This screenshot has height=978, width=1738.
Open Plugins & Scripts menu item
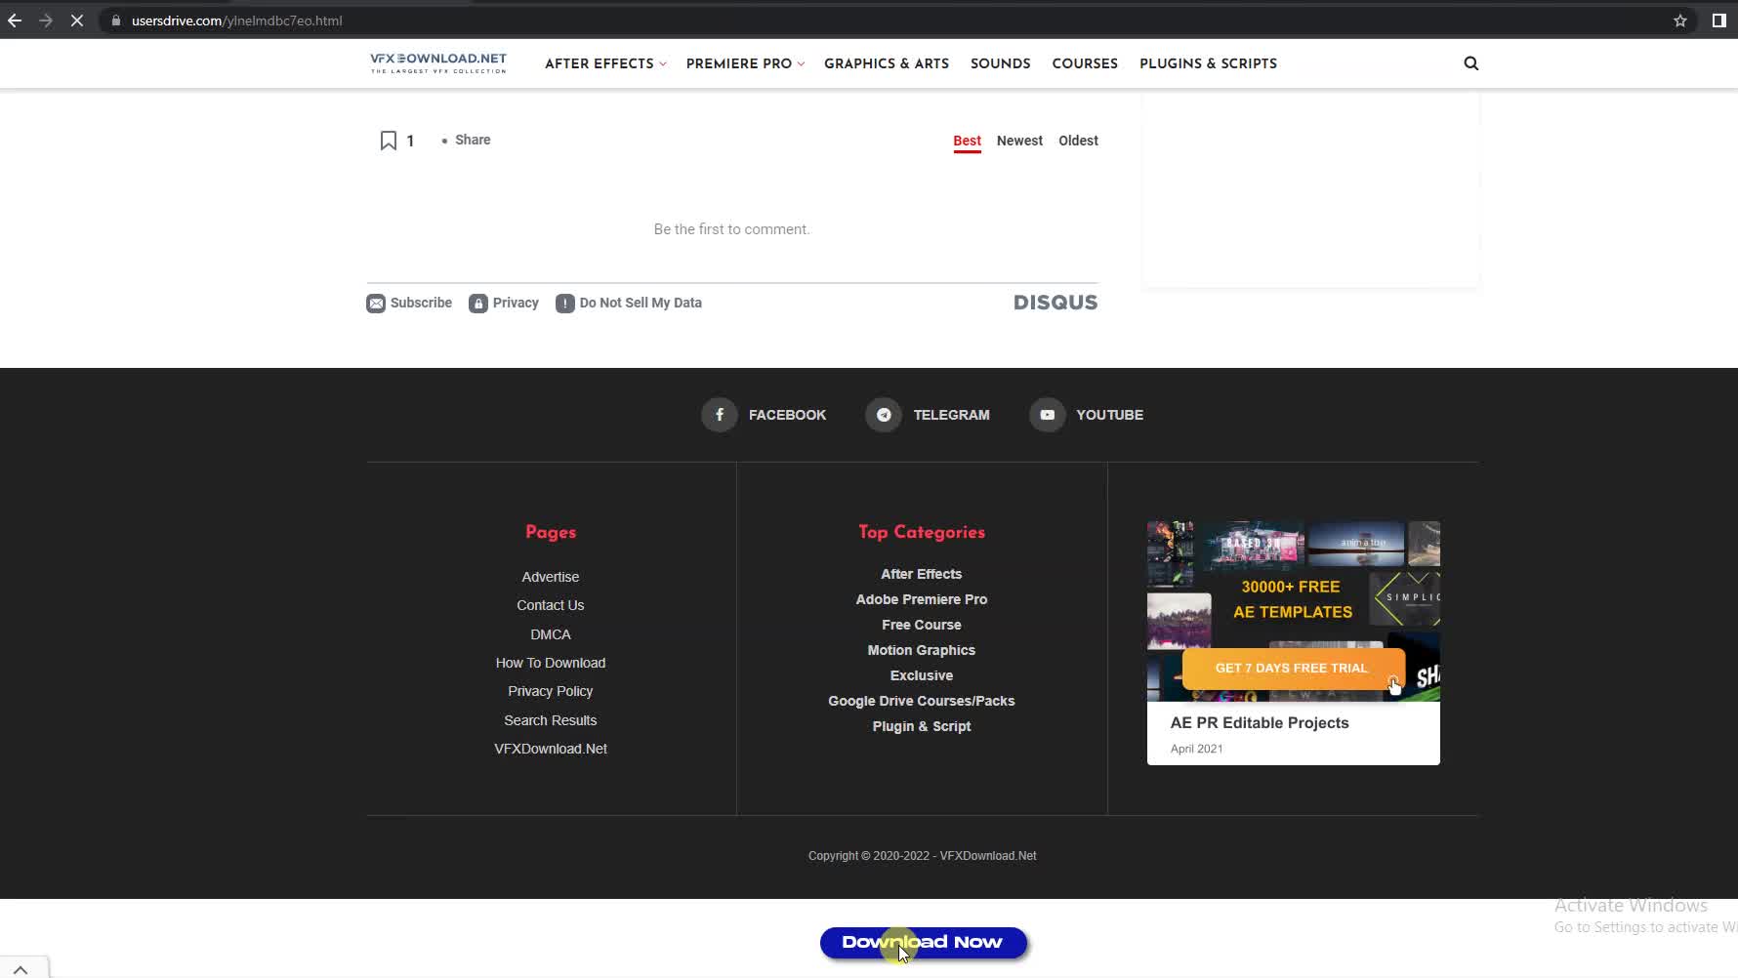pos(1209,63)
